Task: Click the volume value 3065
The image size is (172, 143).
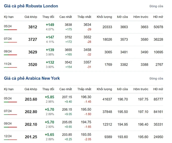Action: [x=108, y=52]
